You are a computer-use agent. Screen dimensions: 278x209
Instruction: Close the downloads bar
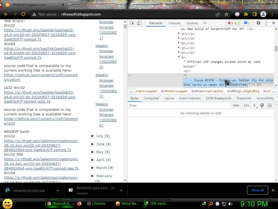pyautogui.click(x=273, y=190)
